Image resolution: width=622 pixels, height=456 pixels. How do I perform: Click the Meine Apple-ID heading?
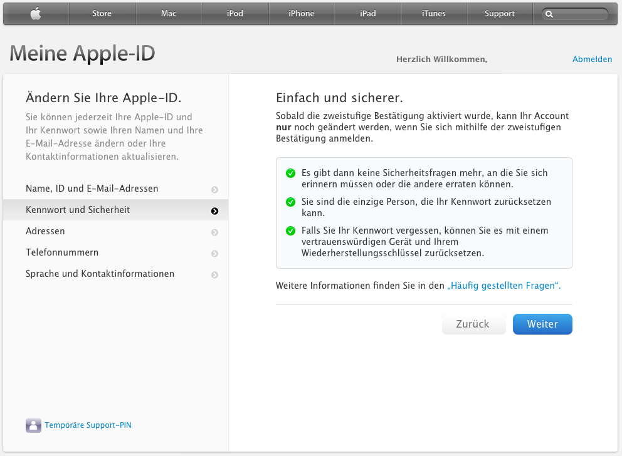coord(82,53)
